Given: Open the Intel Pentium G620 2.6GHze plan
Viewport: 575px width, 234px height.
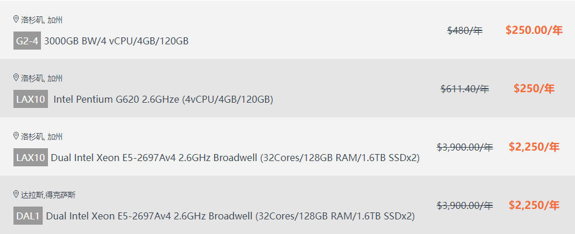Looking at the screenshot, I should (163, 99).
